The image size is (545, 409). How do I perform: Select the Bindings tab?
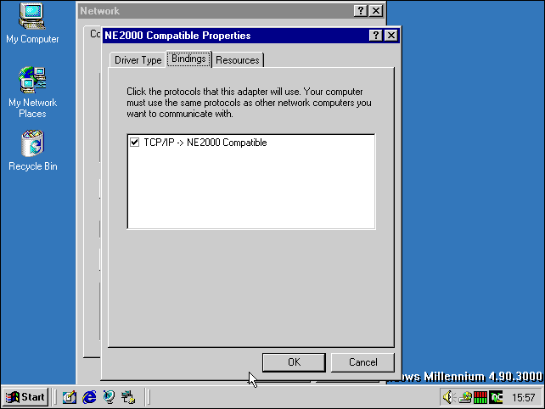[x=188, y=59]
